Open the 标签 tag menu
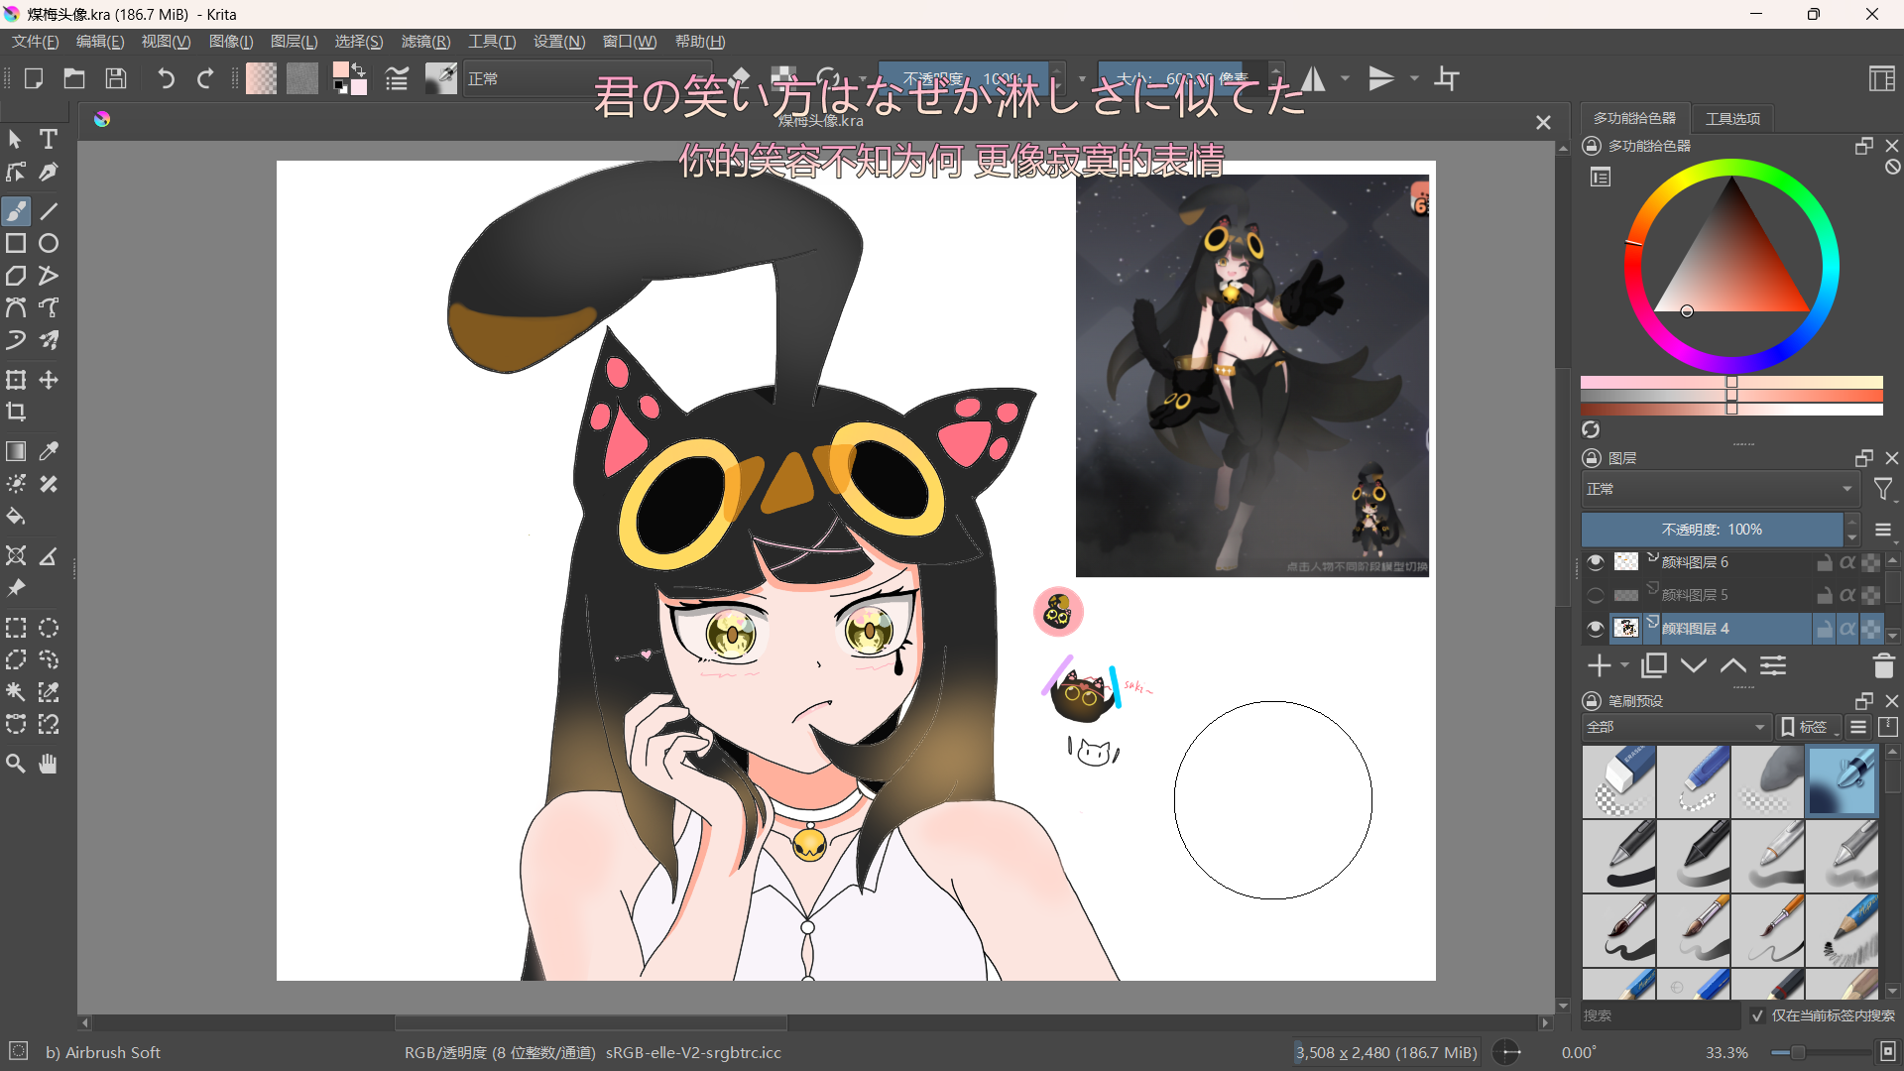 click(1808, 727)
